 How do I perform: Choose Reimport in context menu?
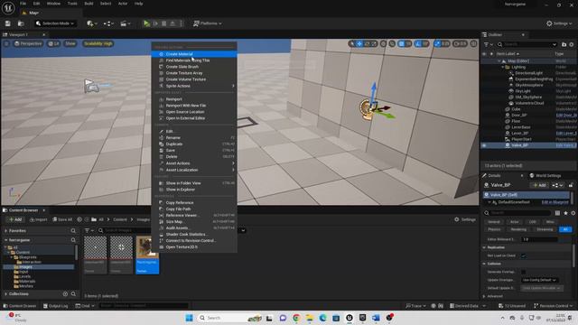click(194, 99)
